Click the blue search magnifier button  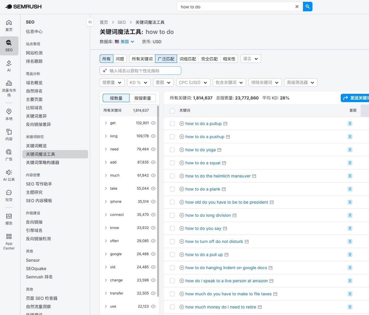308,7
